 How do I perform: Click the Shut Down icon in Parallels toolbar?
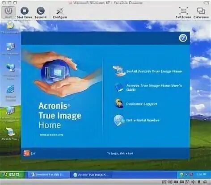[x=25, y=11]
